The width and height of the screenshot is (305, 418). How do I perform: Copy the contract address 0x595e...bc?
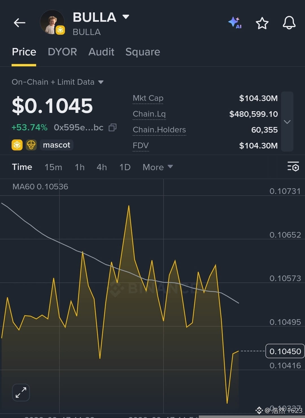click(x=112, y=128)
